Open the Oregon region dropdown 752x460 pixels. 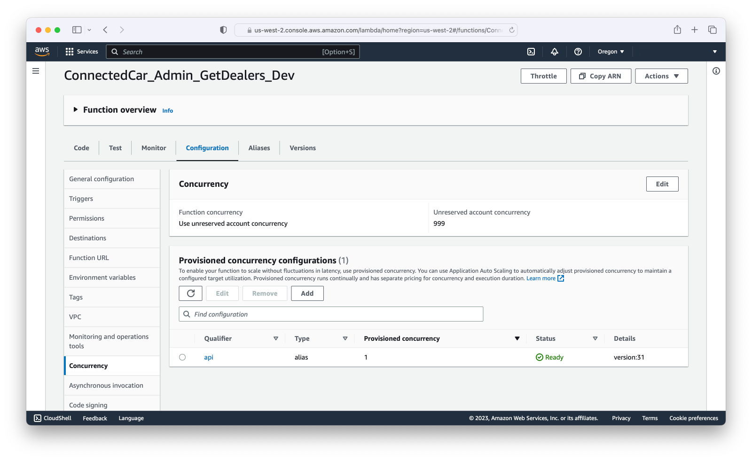[x=611, y=52]
